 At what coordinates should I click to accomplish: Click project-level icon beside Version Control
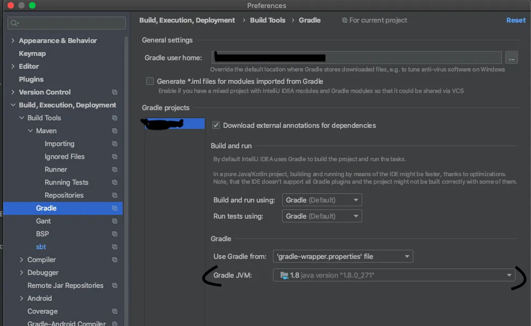[115, 92]
